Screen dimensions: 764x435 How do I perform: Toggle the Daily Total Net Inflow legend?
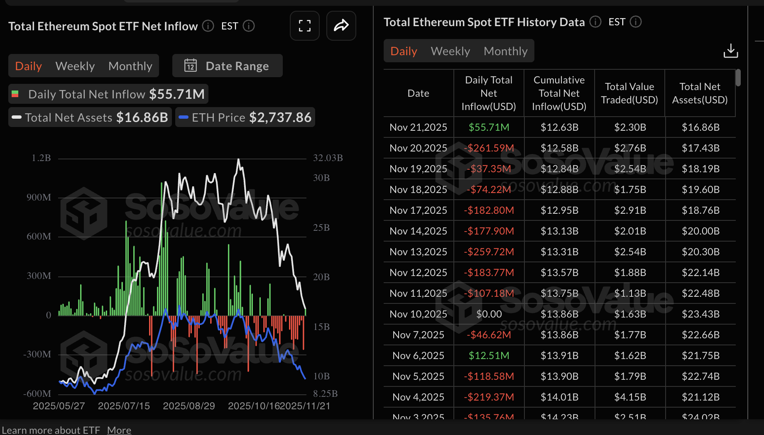pos(108,94)
